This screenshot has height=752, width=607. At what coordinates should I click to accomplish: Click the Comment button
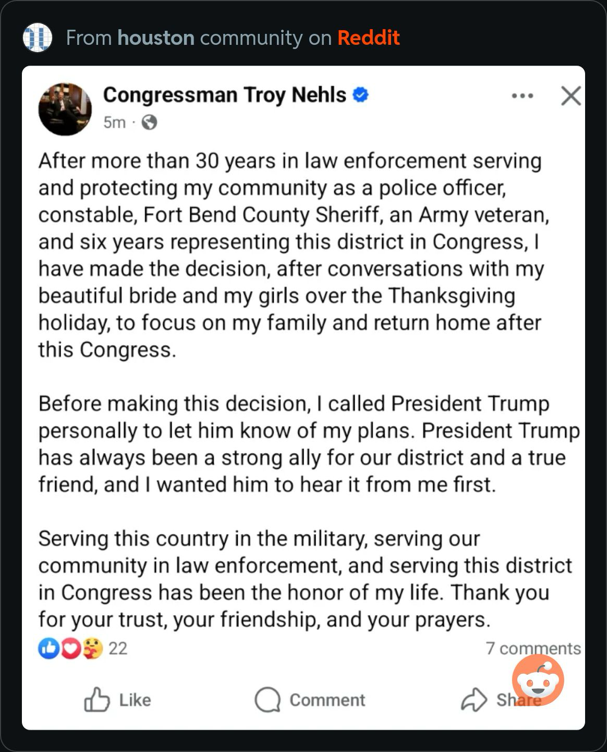click(310, 700)
